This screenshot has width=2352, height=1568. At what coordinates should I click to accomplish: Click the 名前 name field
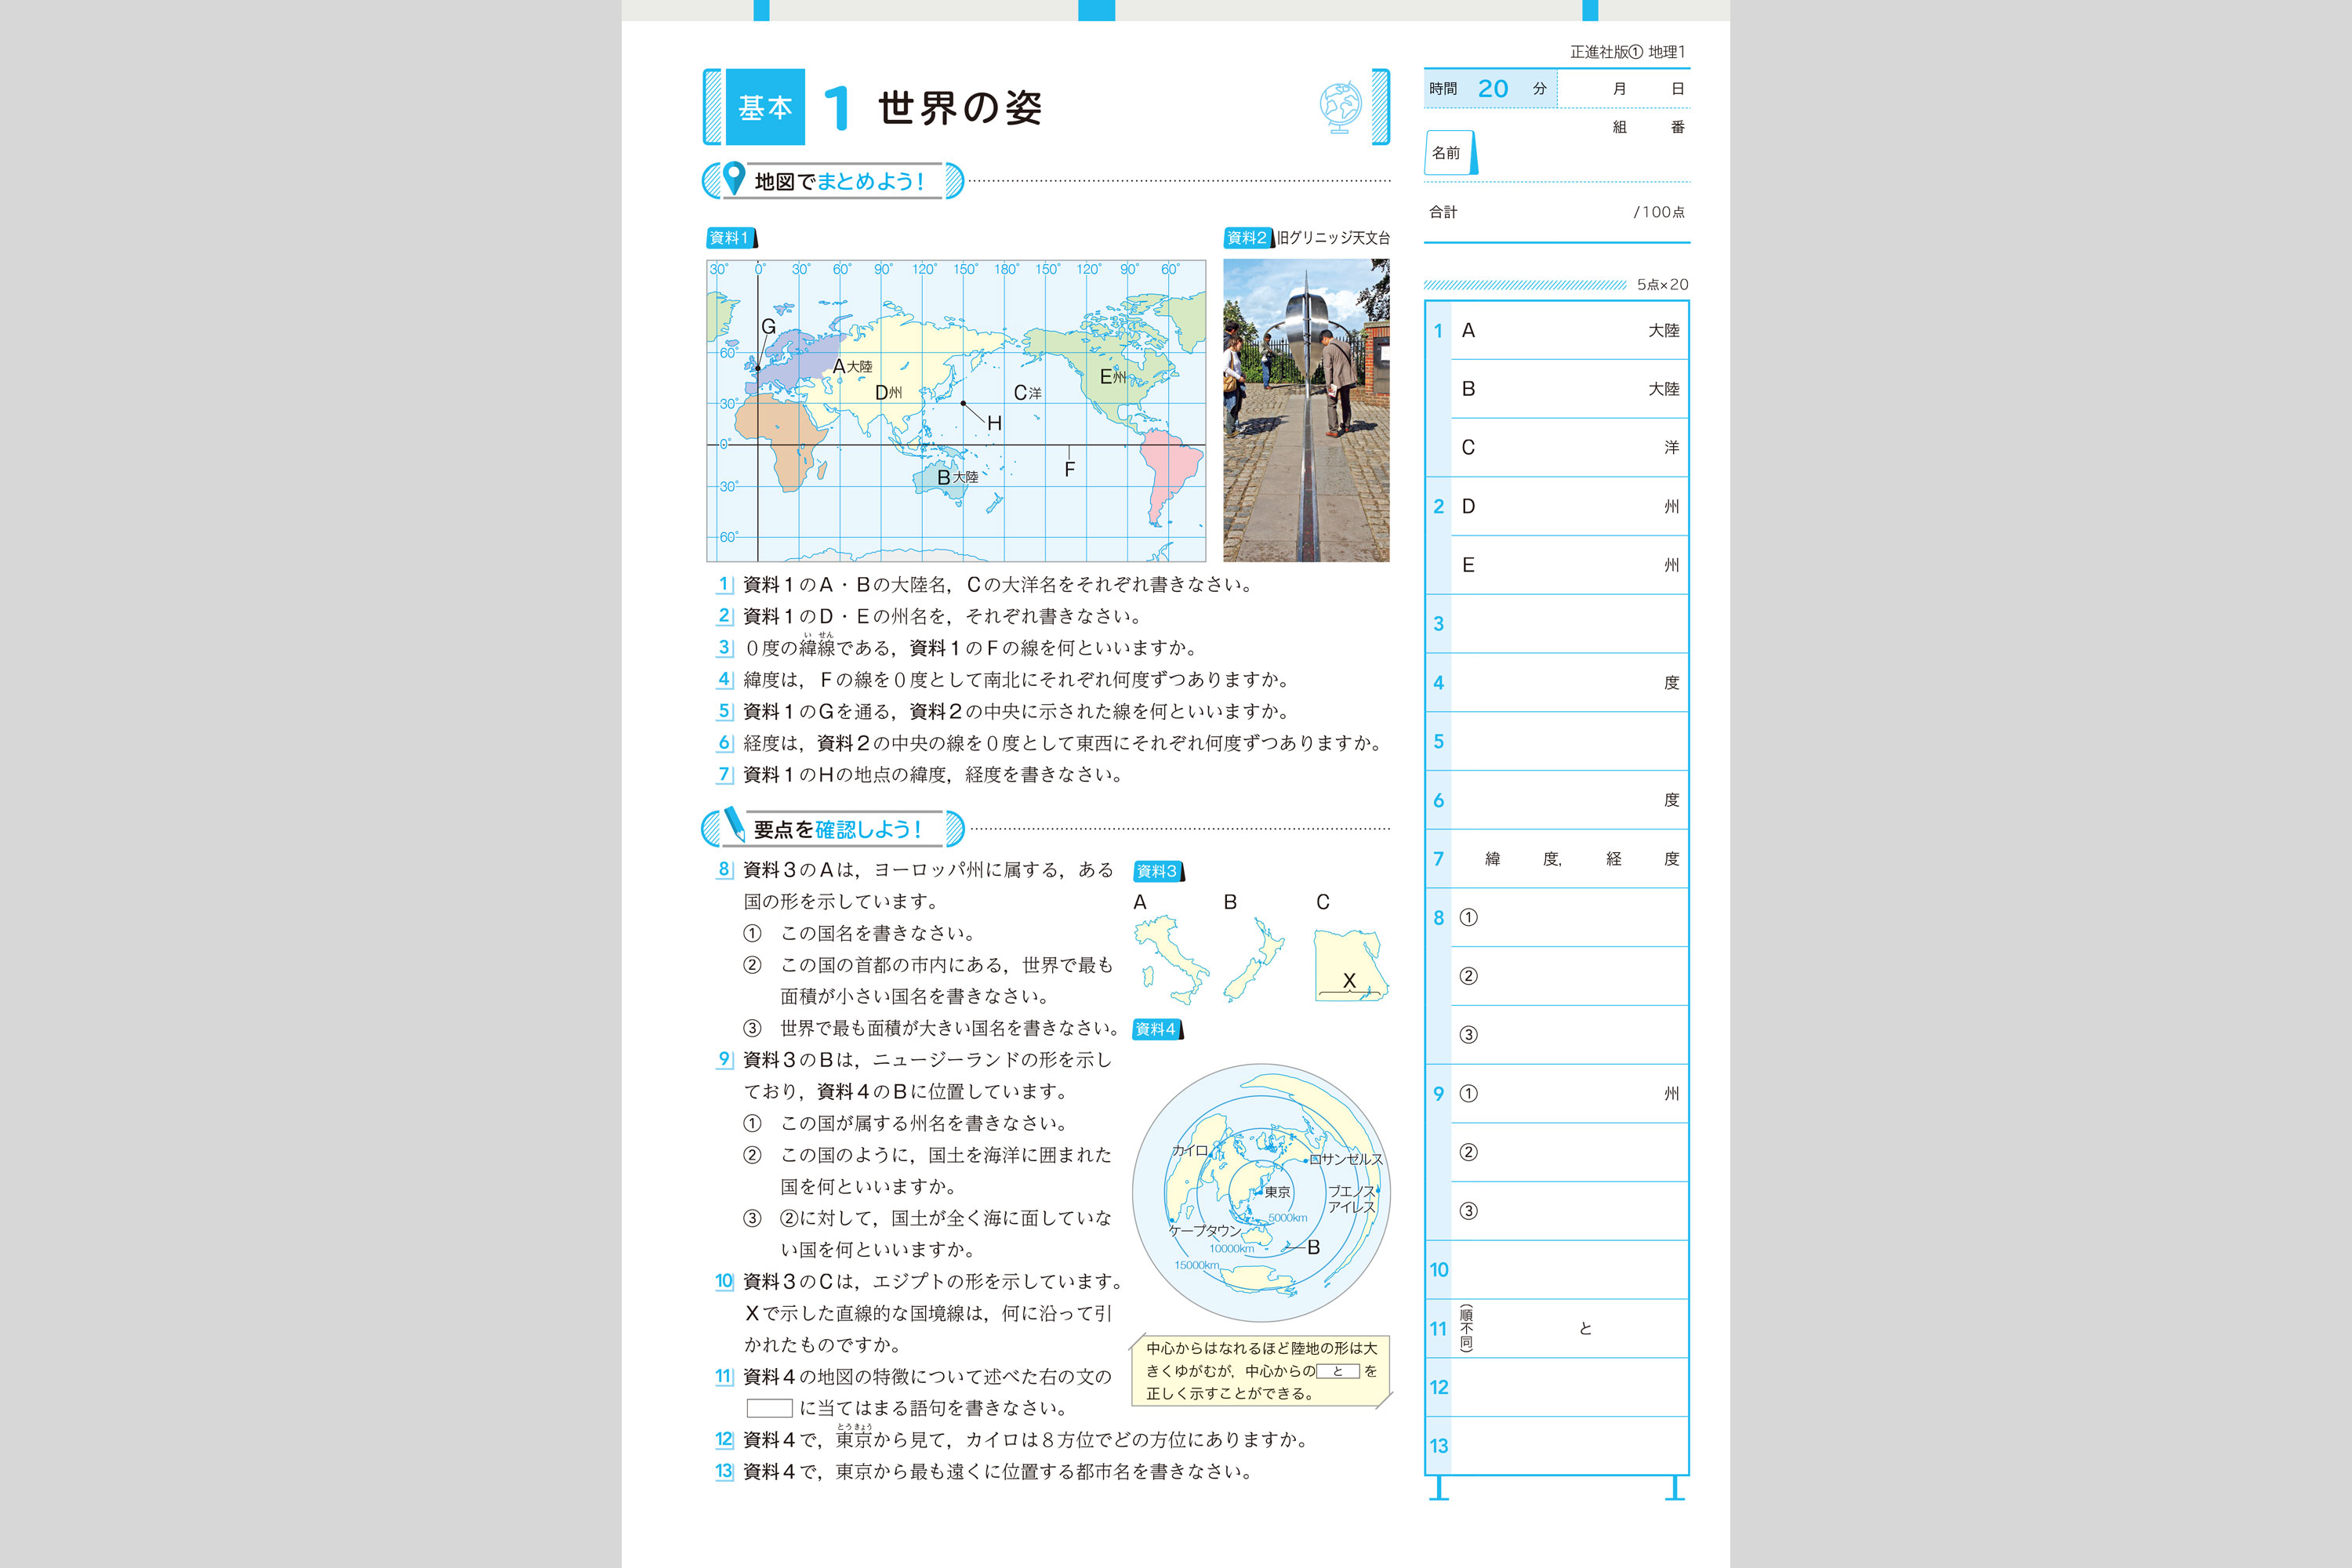1557,153
